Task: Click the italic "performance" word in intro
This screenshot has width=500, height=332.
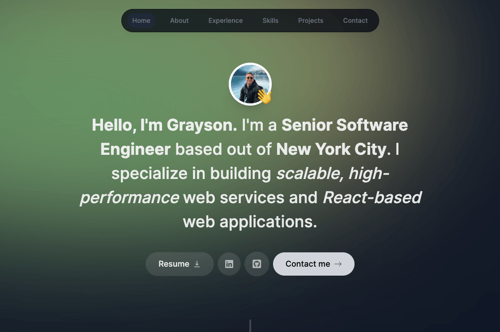Action: click(x=129, y=197)
